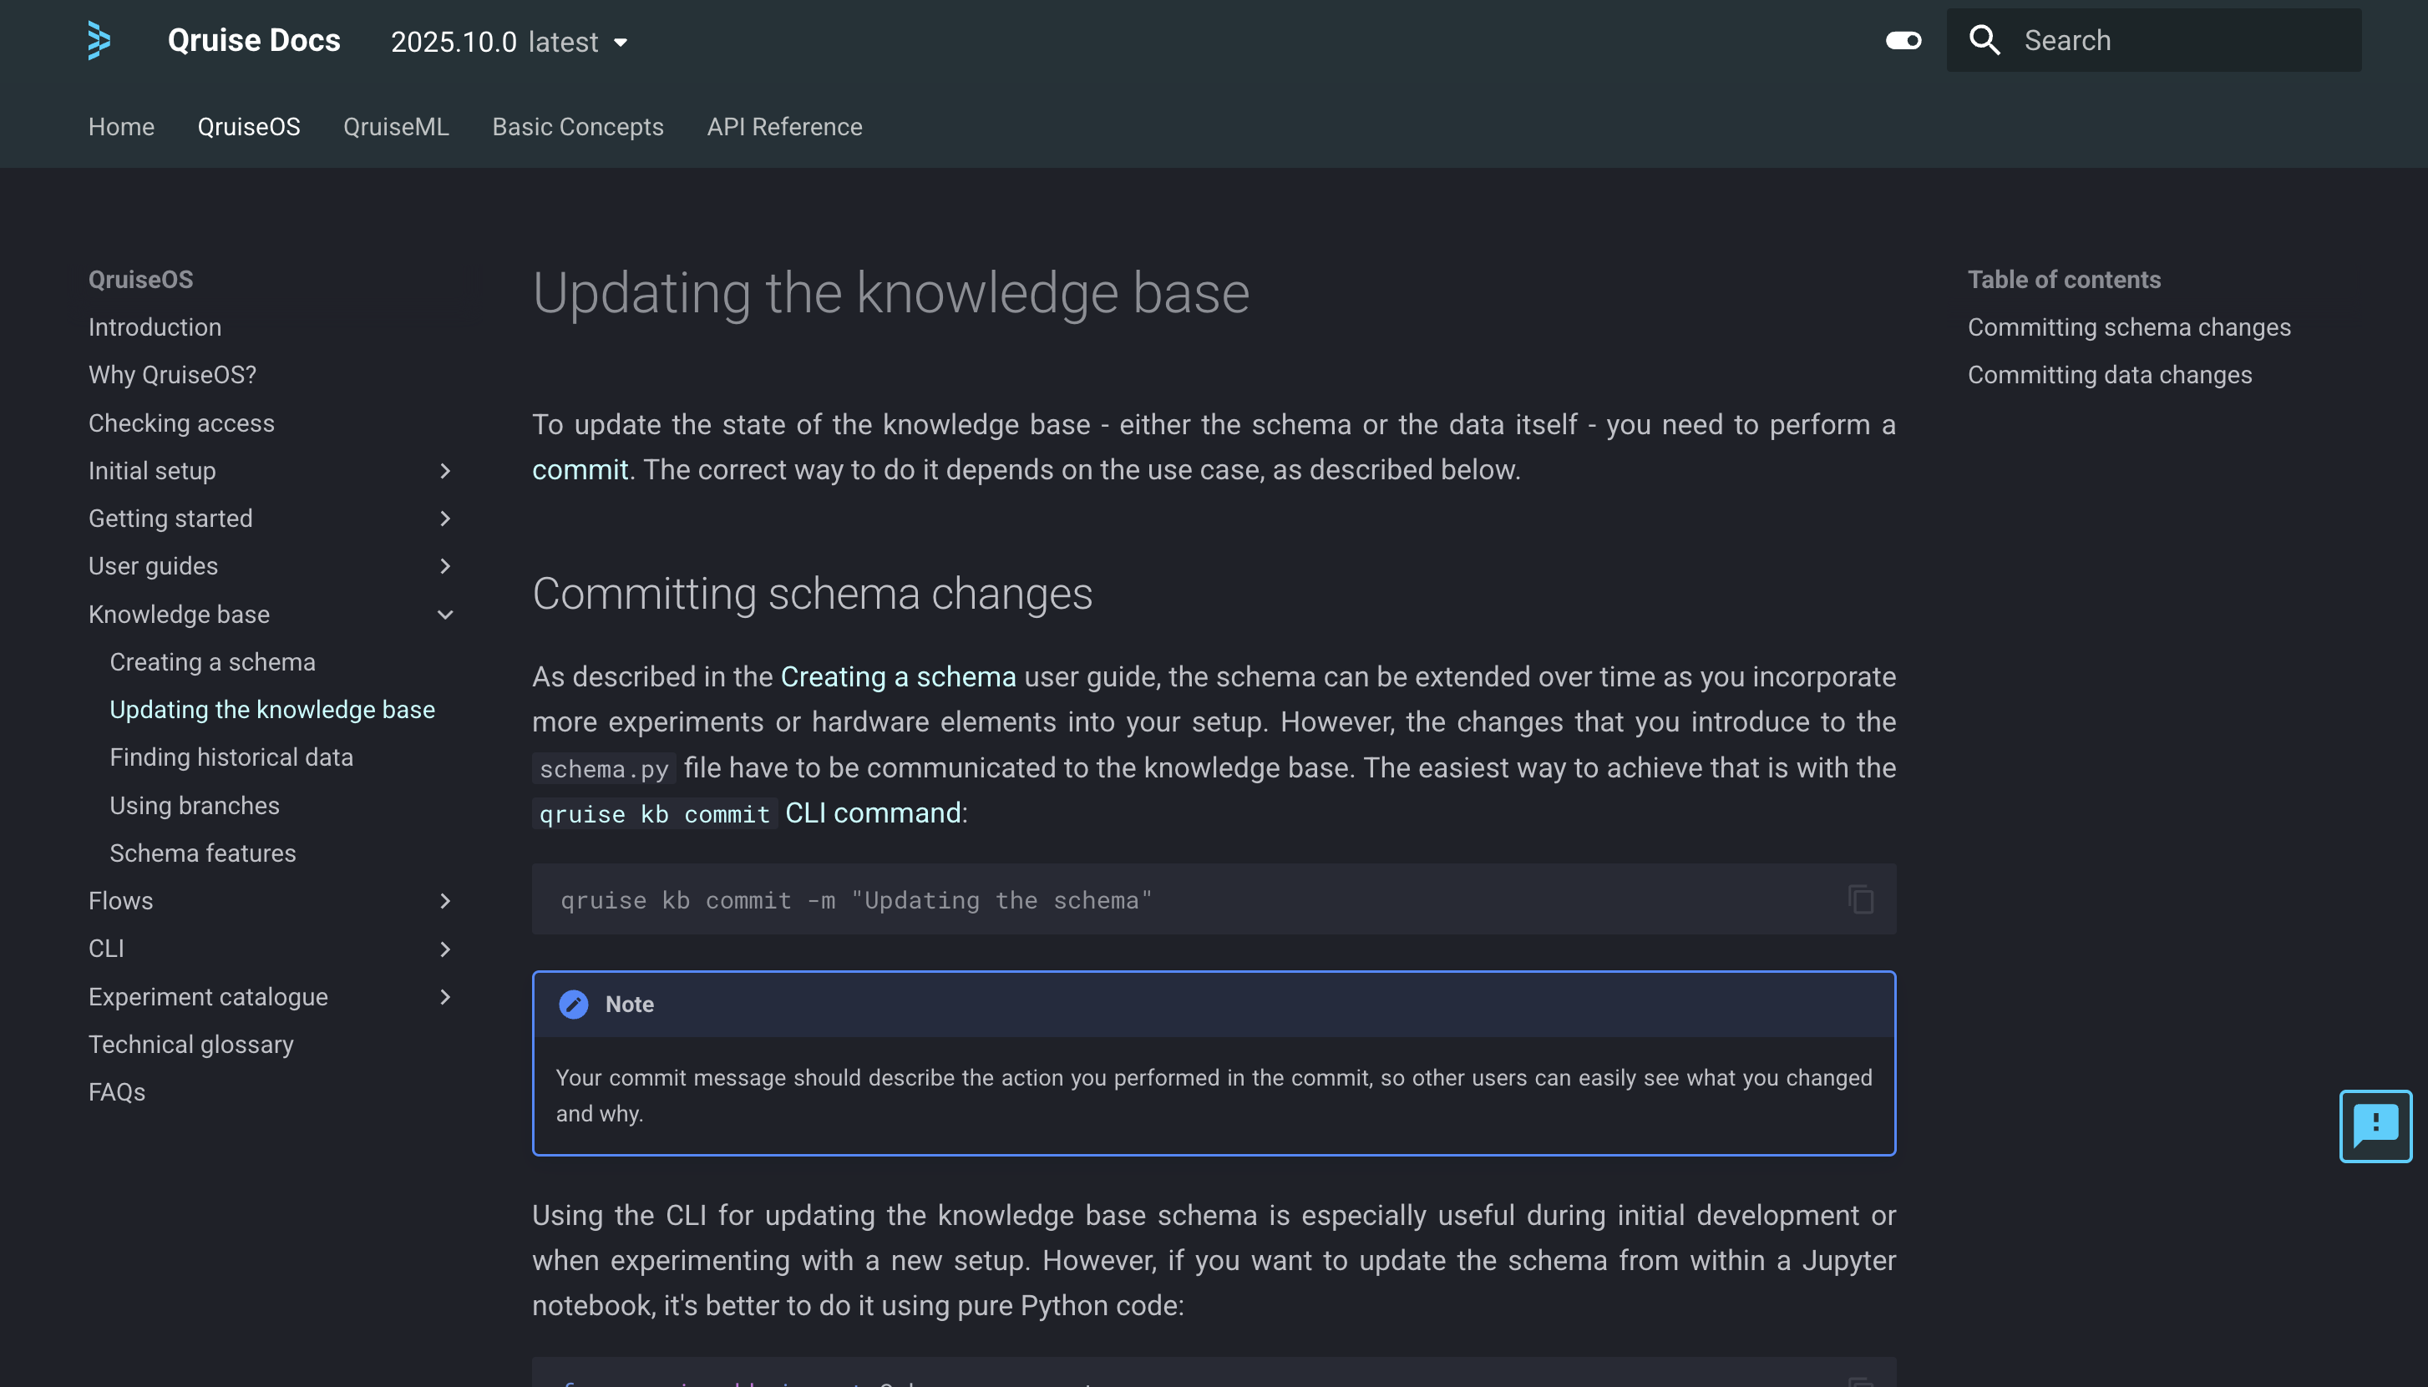The image size is (2428, 1387).
Task: Open the API Reference tab
Action: 784,127
